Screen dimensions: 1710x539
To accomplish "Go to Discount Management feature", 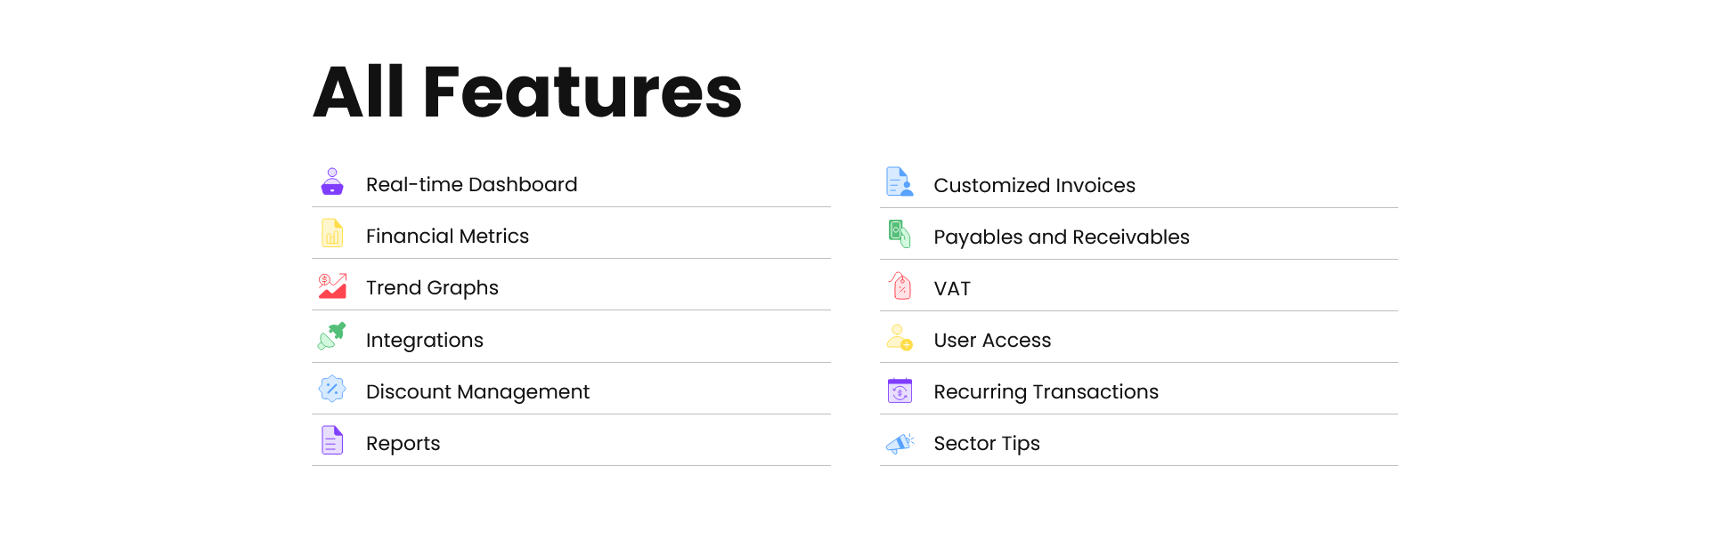I will point(477,391).
